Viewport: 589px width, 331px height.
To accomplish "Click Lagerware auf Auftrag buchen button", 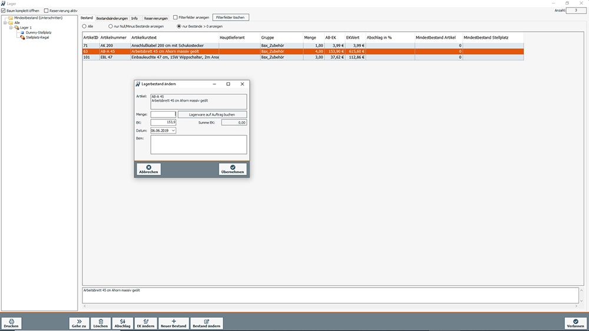I will 212,115.
